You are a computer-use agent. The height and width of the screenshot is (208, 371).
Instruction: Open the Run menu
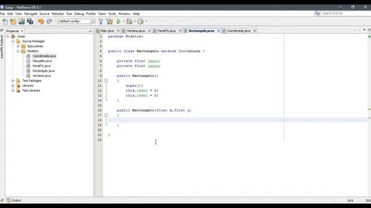click(70, 14)
